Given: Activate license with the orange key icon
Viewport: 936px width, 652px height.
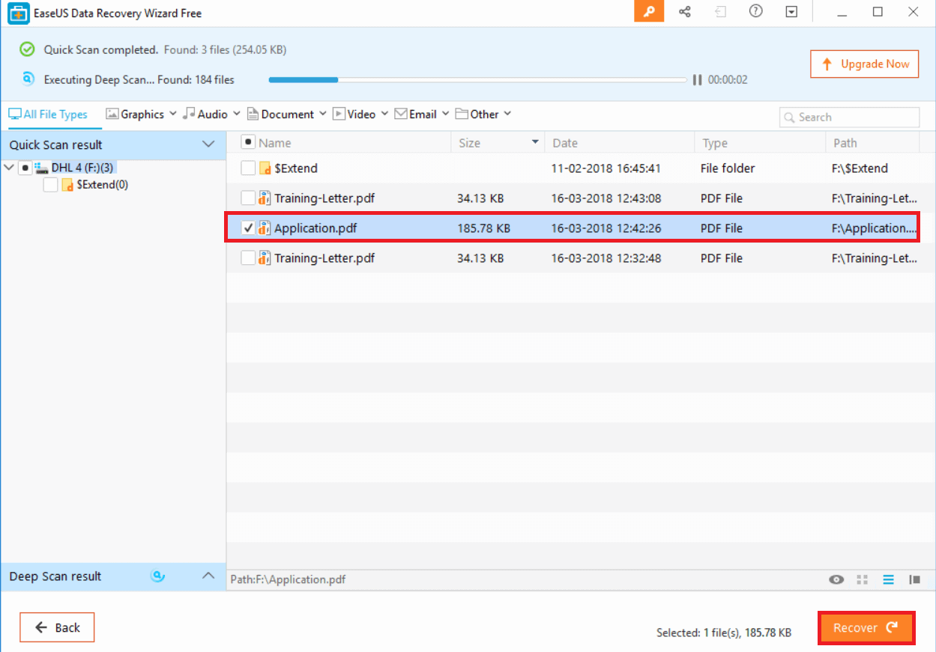Looking at the screenshot, I should point(649,12).
